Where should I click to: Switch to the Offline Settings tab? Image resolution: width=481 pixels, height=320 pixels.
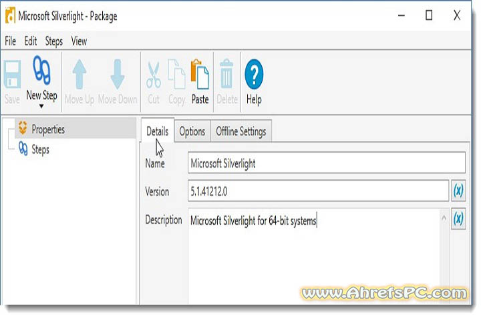[241, 131]
